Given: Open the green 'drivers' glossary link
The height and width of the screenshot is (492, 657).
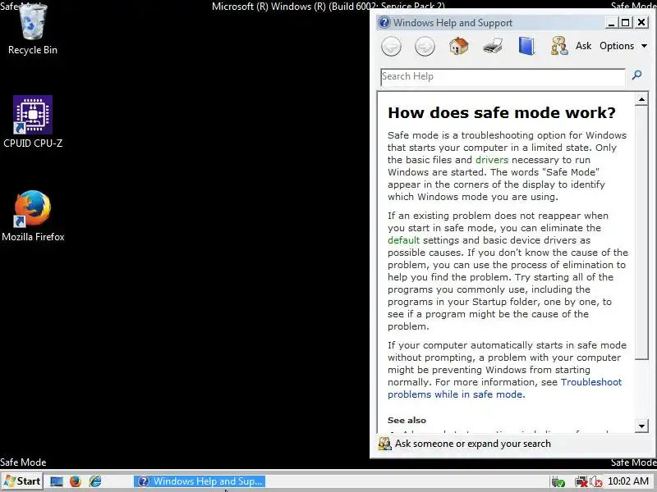Looking at the screenshot, I should tap(491, 160).
